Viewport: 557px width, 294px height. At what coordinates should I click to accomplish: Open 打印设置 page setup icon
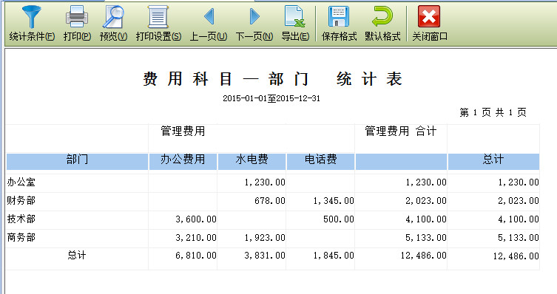(158, 17)
